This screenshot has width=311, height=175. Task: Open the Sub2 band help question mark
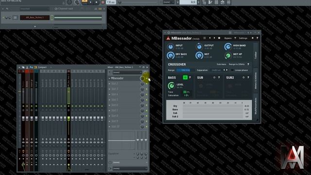248,77
